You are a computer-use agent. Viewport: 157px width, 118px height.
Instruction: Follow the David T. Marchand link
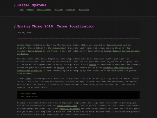coord(69,109)
